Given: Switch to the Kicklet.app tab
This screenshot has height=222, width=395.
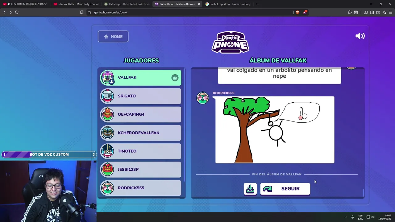Looking at the screenshot, I should click(127, 4).
